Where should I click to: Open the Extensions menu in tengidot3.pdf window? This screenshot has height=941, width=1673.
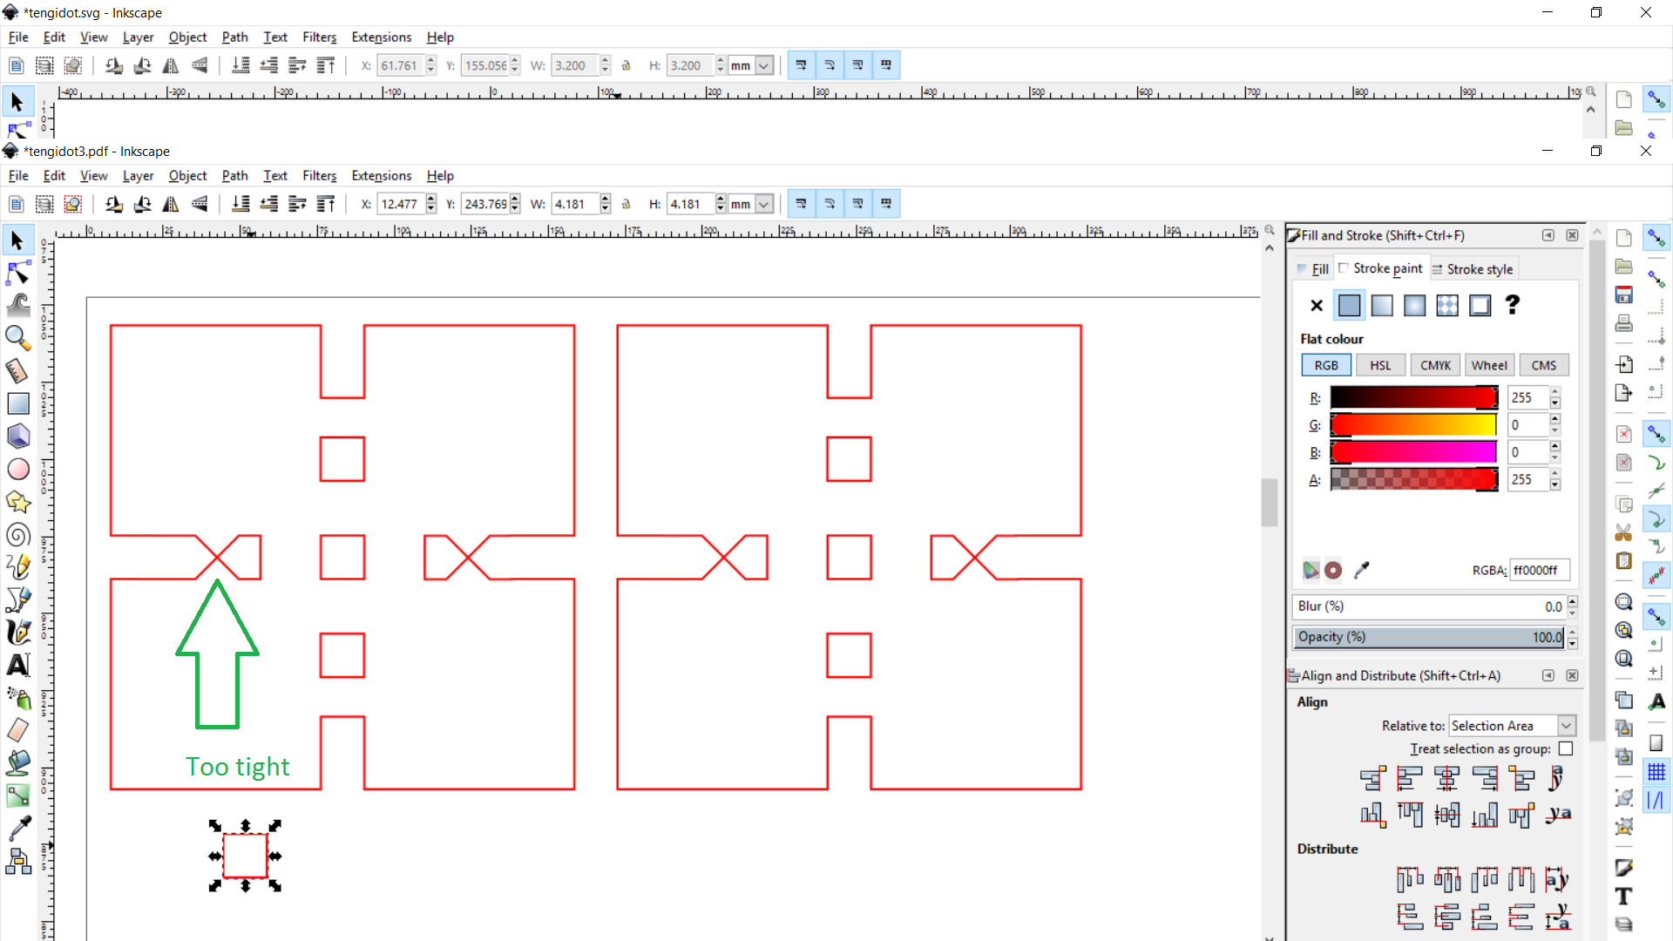[381, 175]
